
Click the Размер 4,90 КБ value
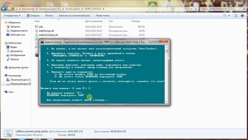71,135
